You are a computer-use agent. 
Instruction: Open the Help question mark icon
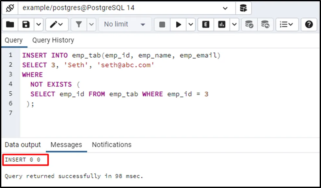pyautogui.click(x=309, y=24)
